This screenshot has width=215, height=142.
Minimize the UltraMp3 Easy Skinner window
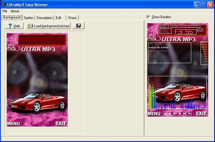point(197,5)
